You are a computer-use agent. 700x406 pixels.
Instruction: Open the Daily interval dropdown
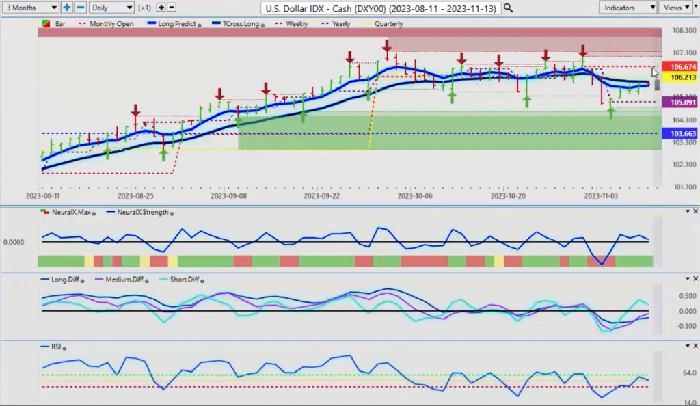coord(111,8)
